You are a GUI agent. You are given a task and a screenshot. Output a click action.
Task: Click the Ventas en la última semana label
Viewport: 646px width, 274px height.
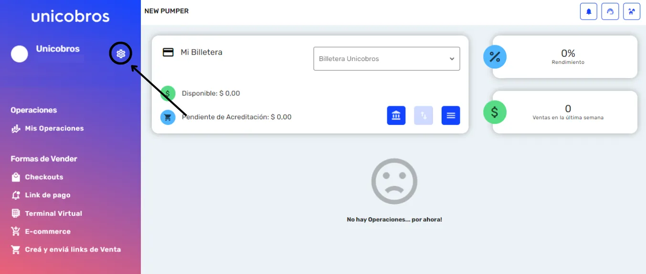pos(568,117)
